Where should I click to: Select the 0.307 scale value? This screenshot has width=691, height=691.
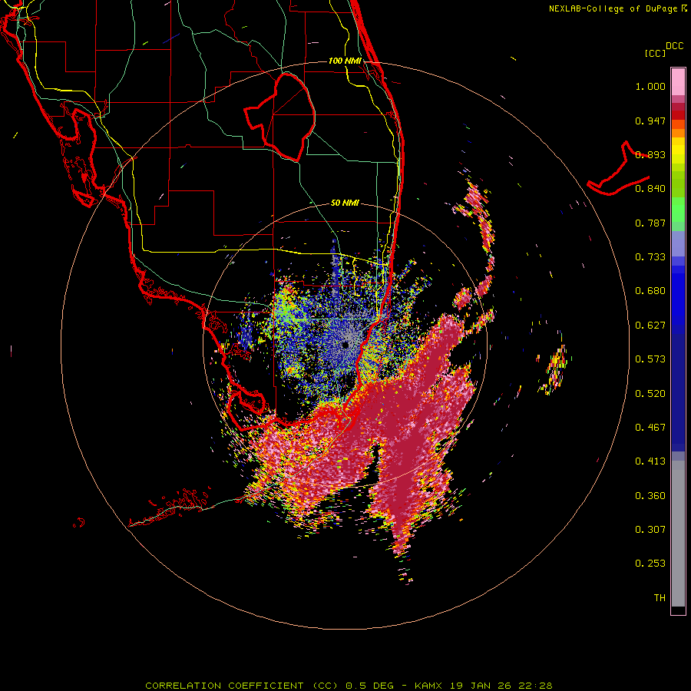click(x=650, y=530)
